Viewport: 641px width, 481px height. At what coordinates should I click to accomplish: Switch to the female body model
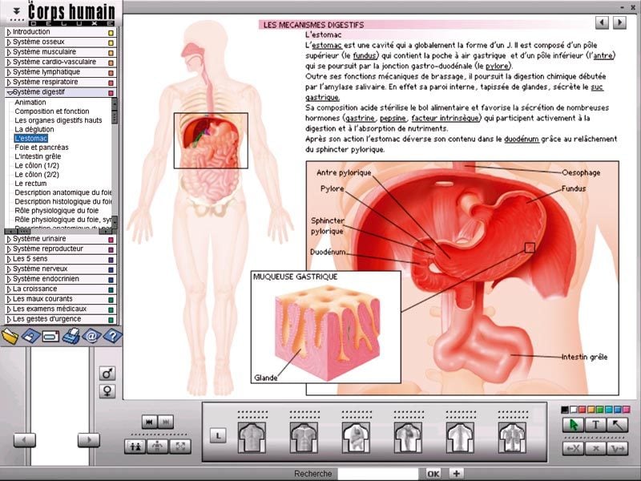tap(106, 391)
